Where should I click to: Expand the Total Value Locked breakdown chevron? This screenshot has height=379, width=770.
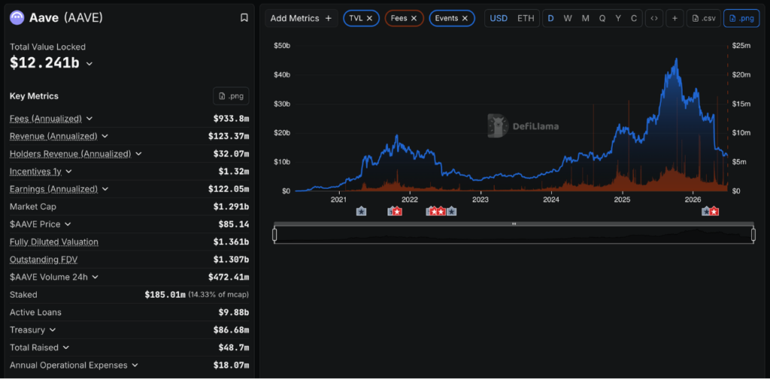click(89, 64)
